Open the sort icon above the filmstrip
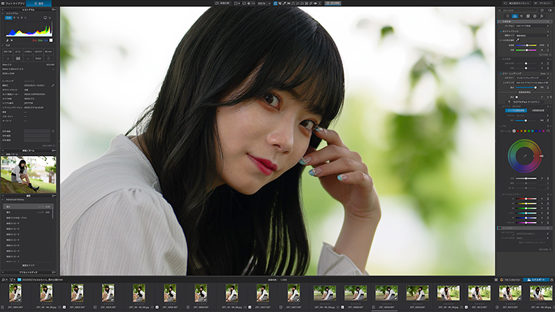555x312 pixels. tap(3, 279)
